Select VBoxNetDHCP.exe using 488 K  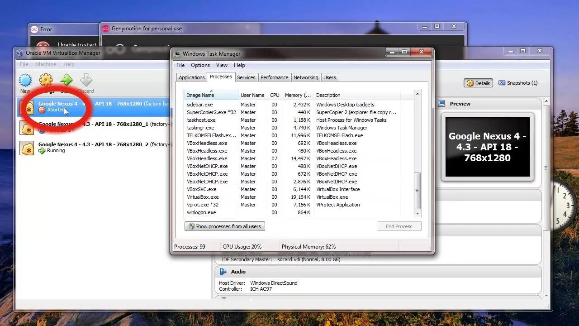click(299, 166)
